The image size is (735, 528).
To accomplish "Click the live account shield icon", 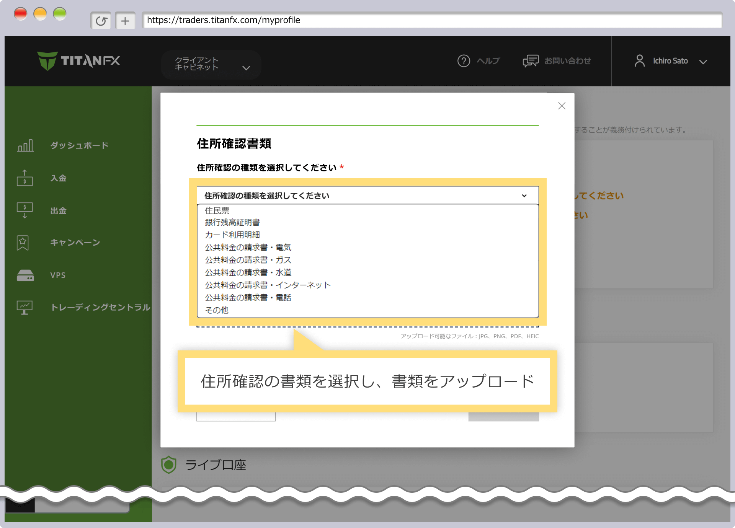I will (x=169, y=465).
